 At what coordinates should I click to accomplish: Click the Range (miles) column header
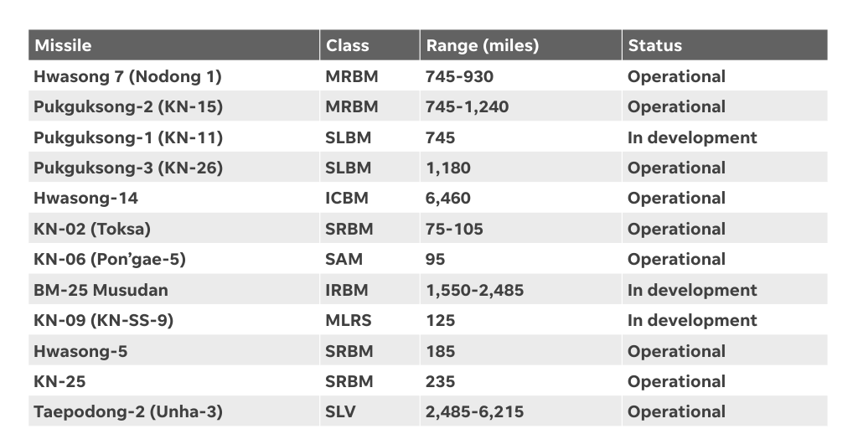pyautogui.click(x=482, y=45)
